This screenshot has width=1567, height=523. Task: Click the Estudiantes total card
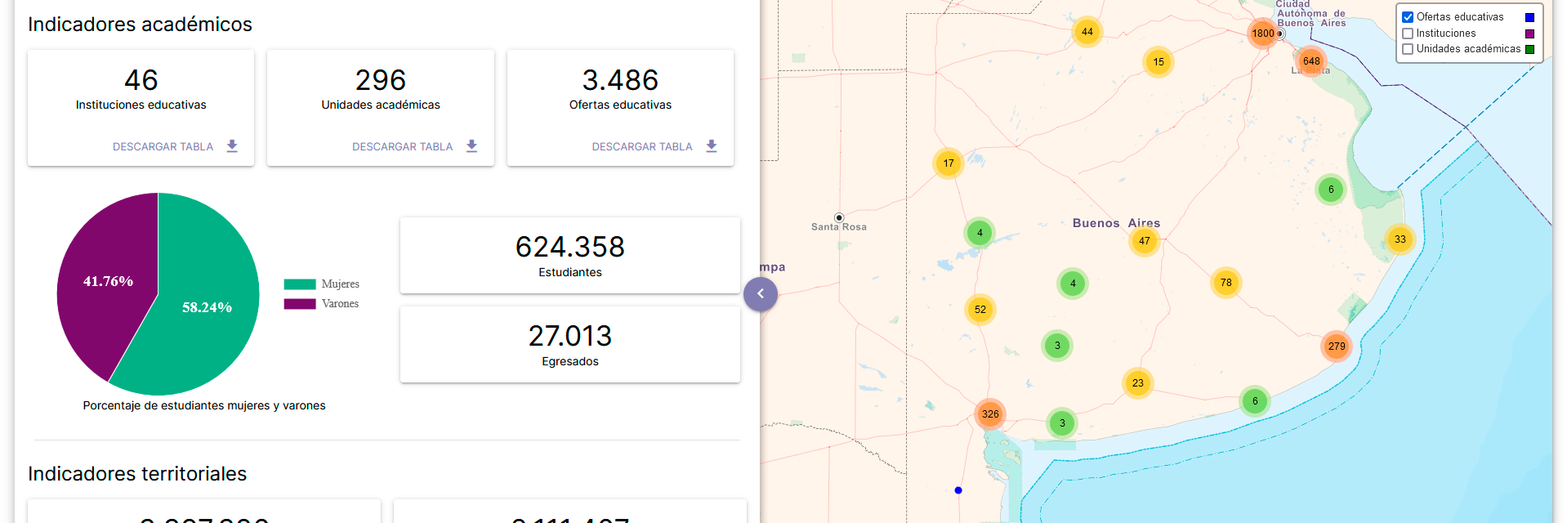(x=569, y=255)
